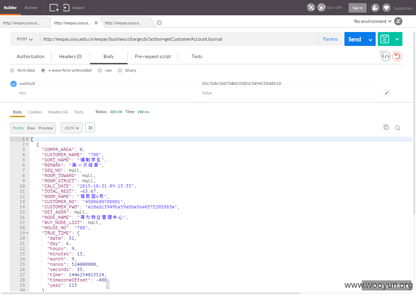Open Send button dropdown arrow
Viewport: 416px width, 295px height.
coord(370,39)
